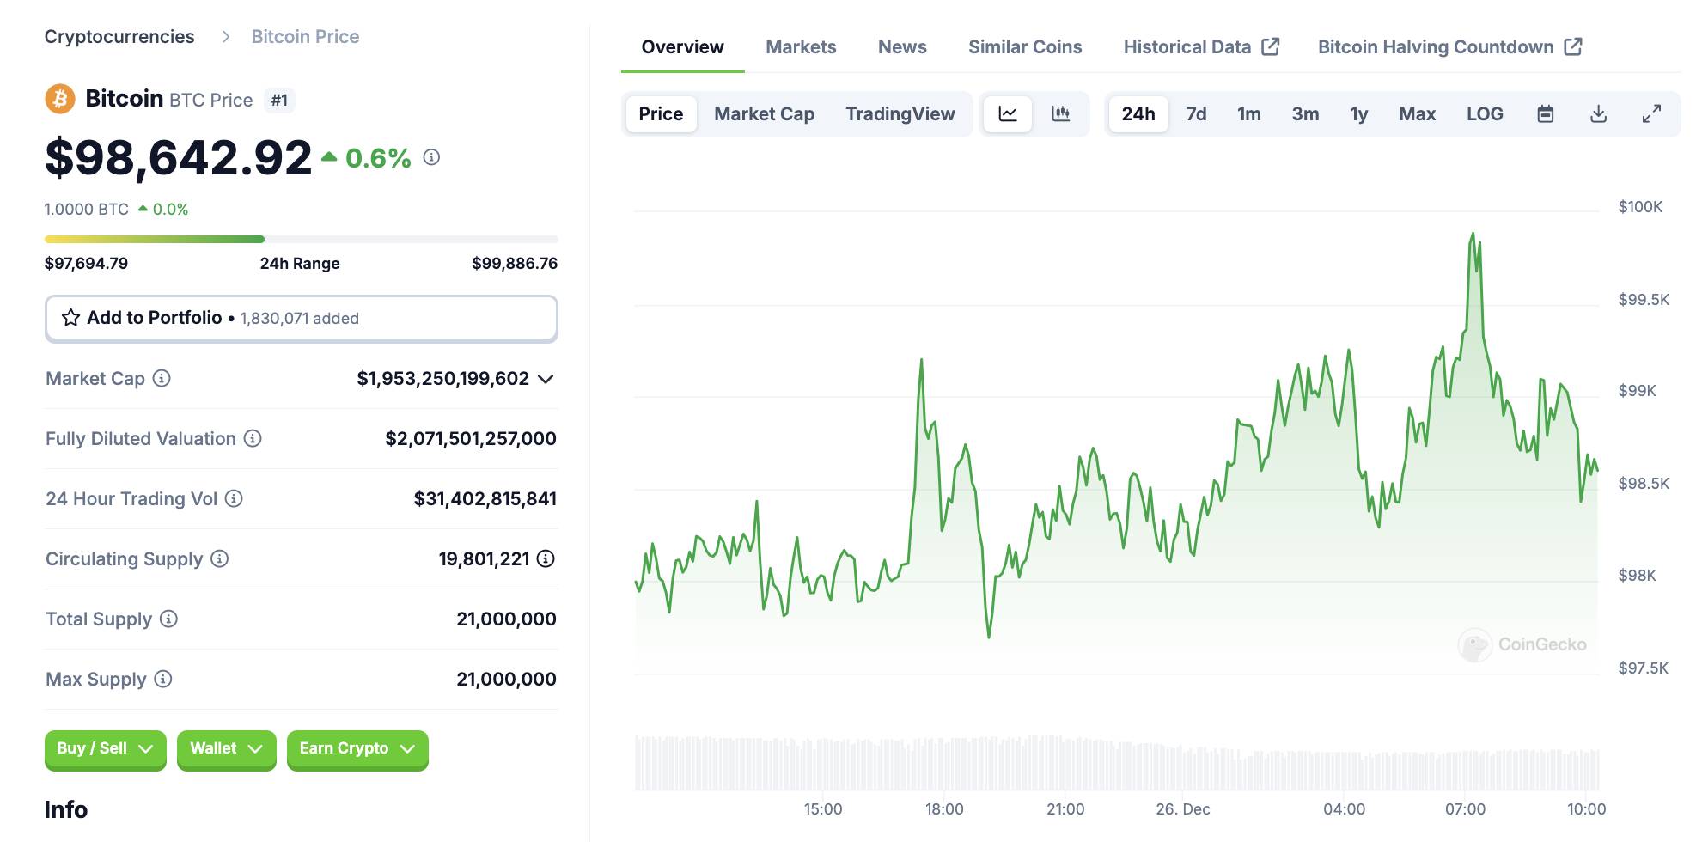Screen dimensions: 1696x842
Task: Toggle LOG scale on chart
Action: click(x=1485, y=113)
